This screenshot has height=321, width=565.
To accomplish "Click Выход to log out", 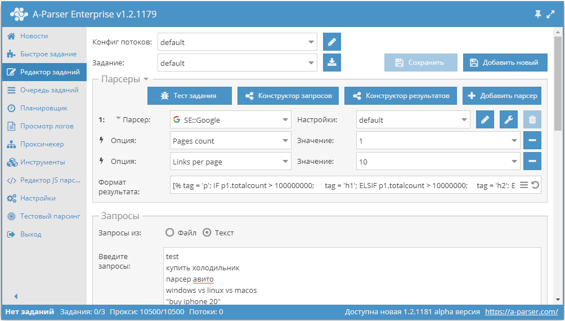I will coord(44,234).
